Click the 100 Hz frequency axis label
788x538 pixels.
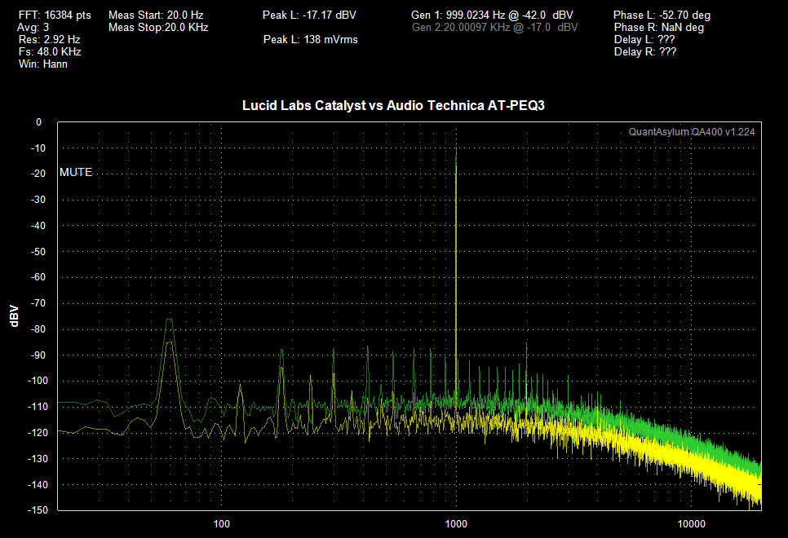coord(222,524)
